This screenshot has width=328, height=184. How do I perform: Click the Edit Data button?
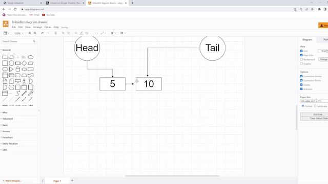click(314, 114)
